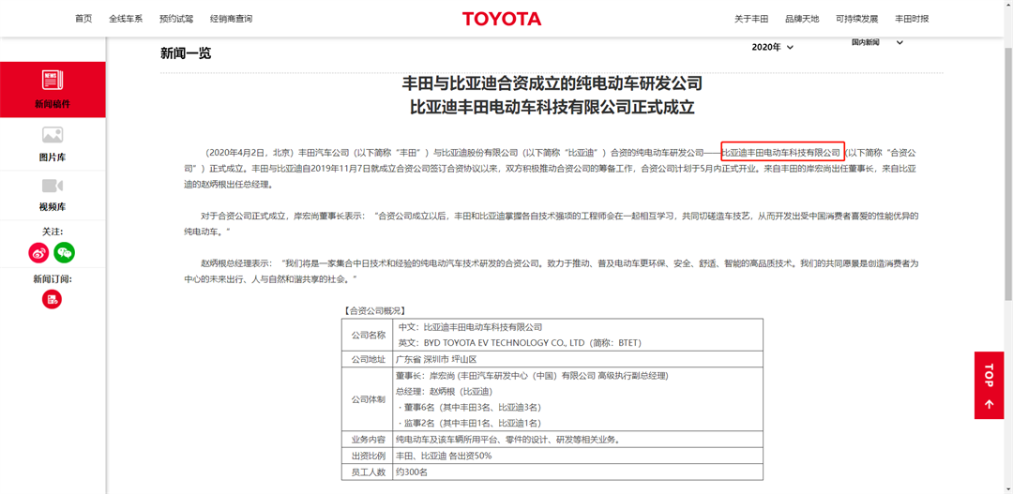
Task: Click the red TOP back-to-top button
Action: point(989,385)
